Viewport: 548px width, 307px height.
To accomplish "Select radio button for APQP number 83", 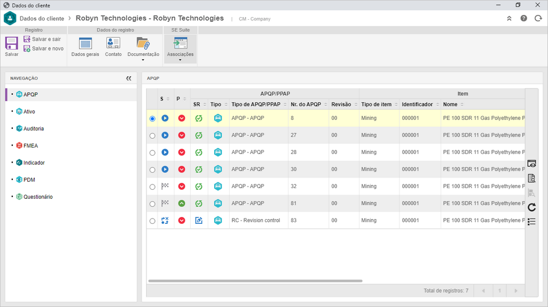I will pos(152,221).
